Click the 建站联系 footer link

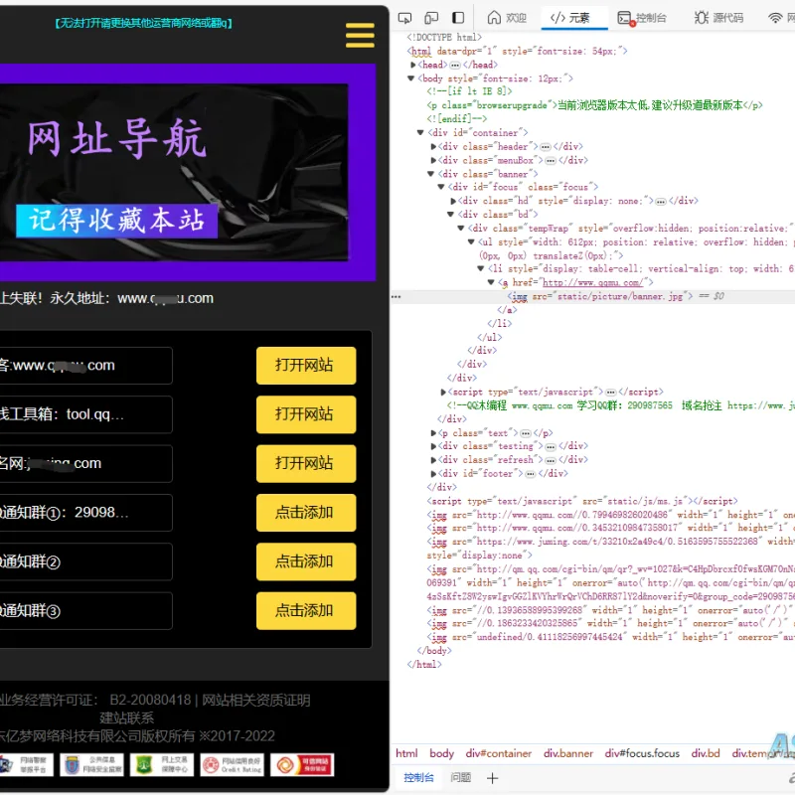pos(127,717)
